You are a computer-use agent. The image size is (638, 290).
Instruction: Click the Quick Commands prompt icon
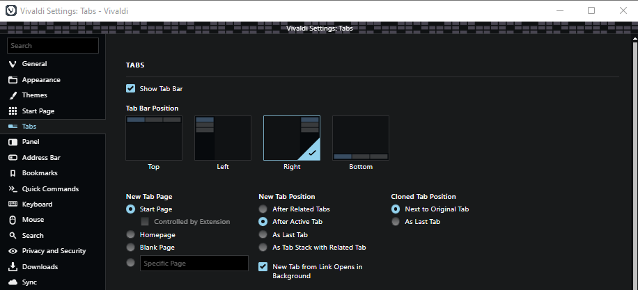pyautogui.click(x=13, y=189)
